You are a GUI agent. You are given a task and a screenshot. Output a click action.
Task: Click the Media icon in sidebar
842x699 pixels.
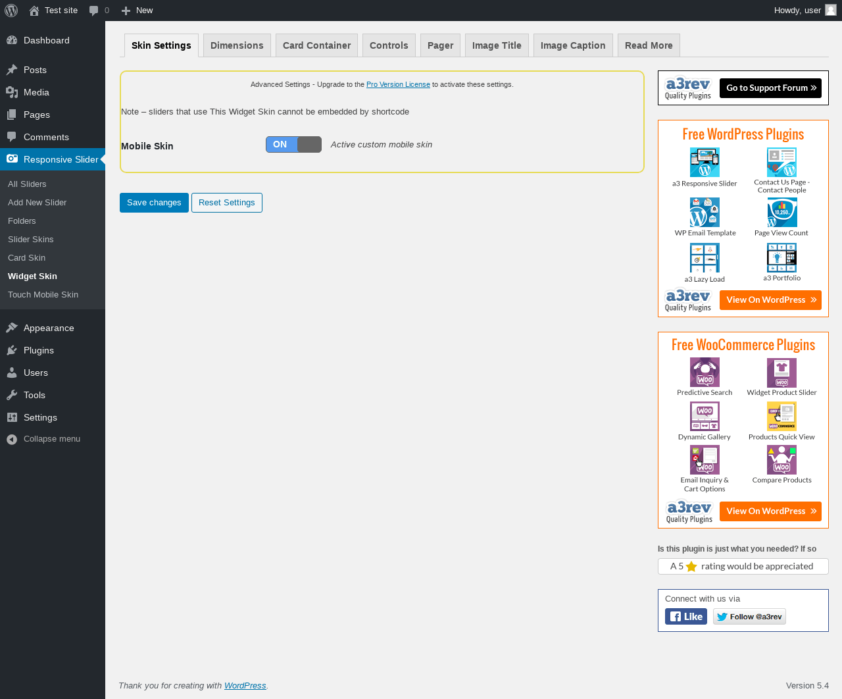coord(12,92)
